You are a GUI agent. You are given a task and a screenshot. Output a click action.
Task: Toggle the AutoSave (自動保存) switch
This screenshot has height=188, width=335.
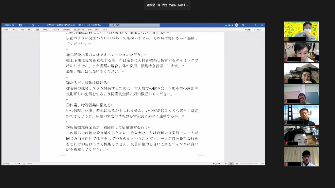point(15,25)
